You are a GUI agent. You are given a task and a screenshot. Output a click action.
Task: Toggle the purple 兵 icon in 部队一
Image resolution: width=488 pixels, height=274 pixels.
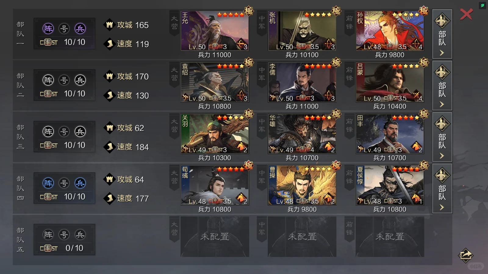point(80,29)
